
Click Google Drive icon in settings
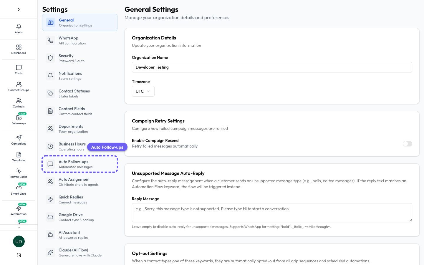(x=50, y=217)
